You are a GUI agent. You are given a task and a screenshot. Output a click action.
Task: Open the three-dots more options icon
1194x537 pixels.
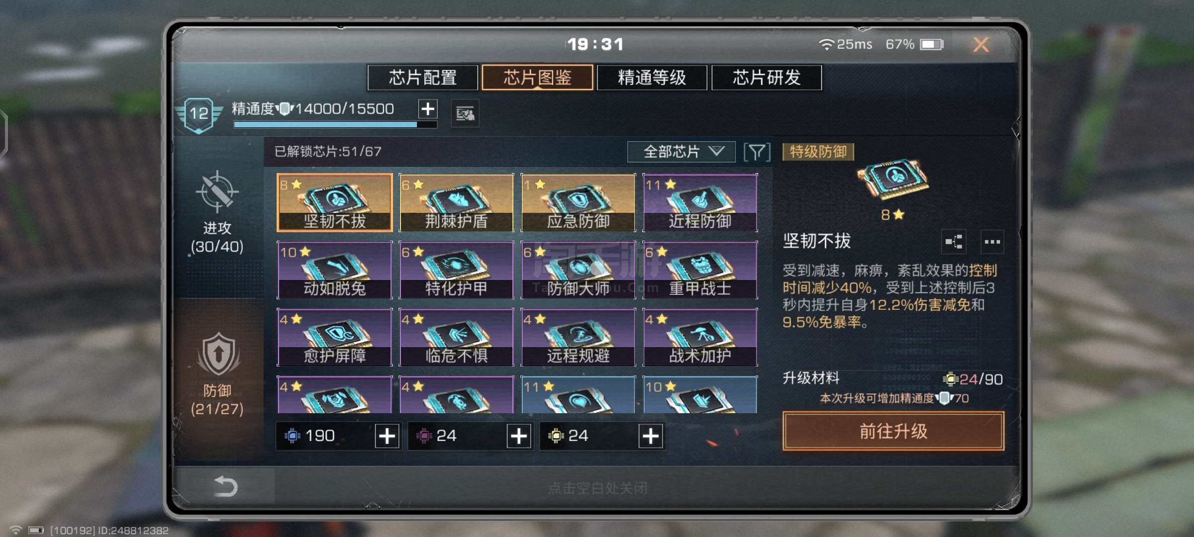pyautogui.click(x=992, y=242)
